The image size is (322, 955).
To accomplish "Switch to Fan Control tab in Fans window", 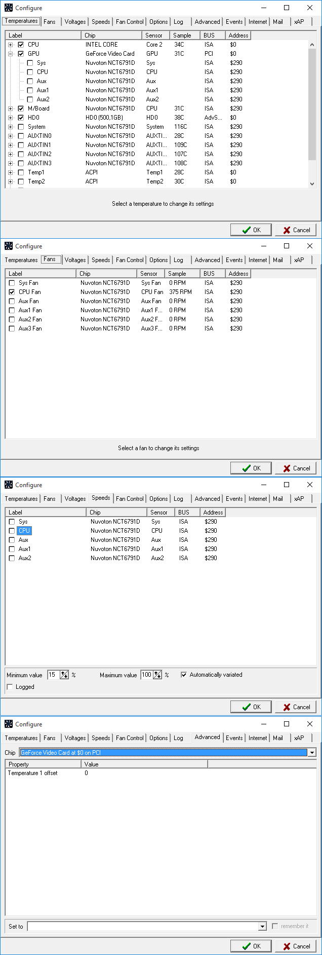I will point(130,260).
